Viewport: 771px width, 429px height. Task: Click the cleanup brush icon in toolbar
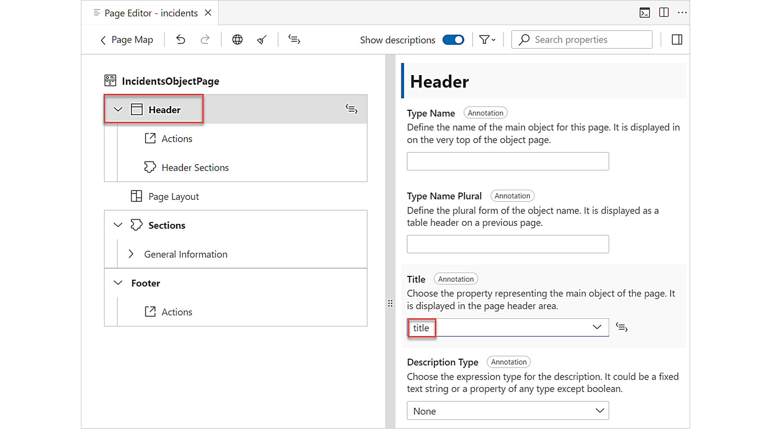[262, 39]
